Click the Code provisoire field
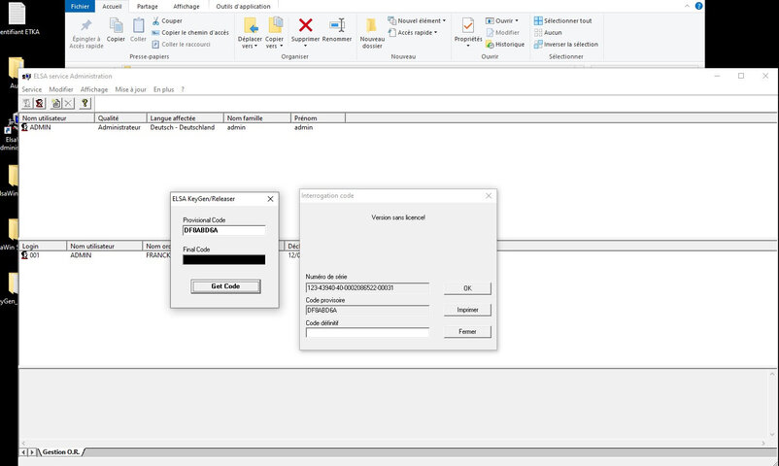Image resolution: width=779 pixels, height=466 pixels. pos(367,310)
